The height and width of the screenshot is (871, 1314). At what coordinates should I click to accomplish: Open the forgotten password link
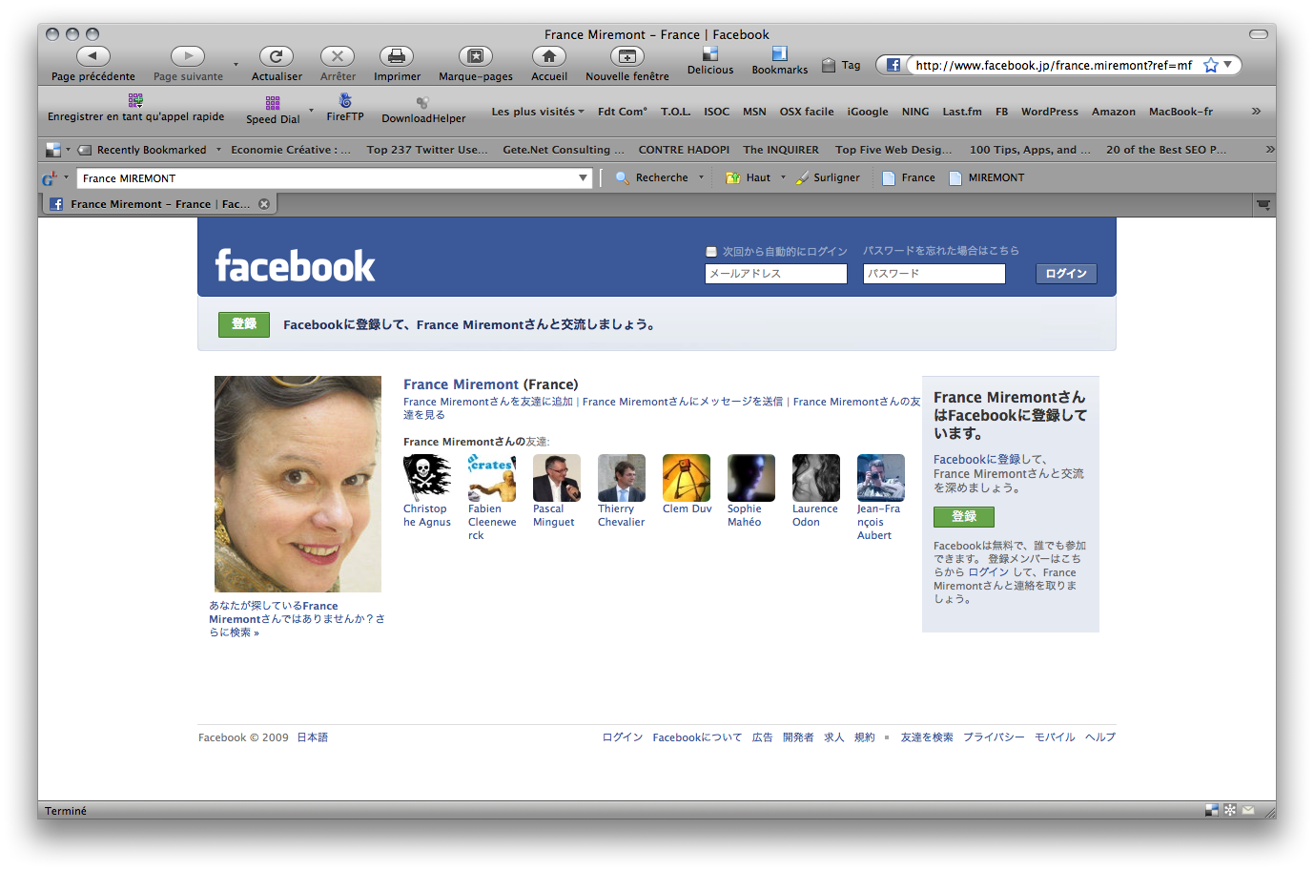pyautogui.click(x=941, y=251)
